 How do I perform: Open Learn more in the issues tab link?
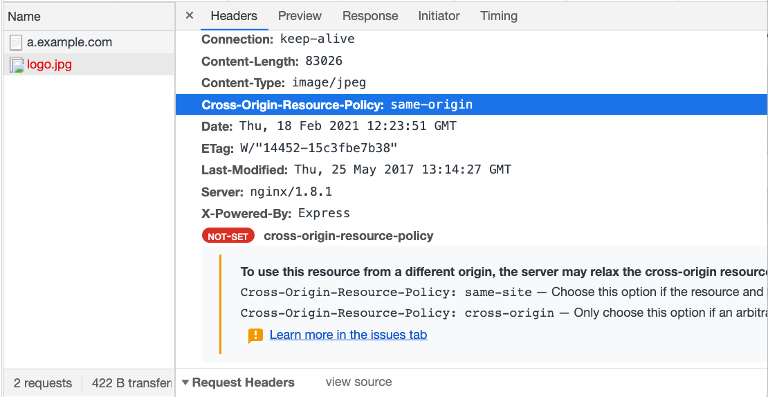click(348, 335)
